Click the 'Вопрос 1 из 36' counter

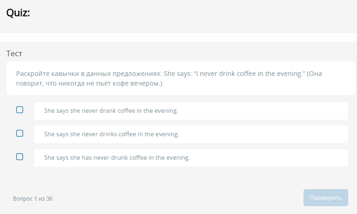(x=33, y=199)
